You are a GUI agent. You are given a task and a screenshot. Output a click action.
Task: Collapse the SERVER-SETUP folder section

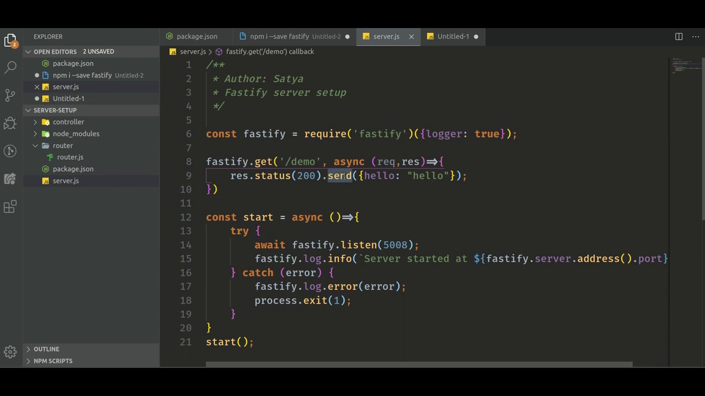coord(28,110)
